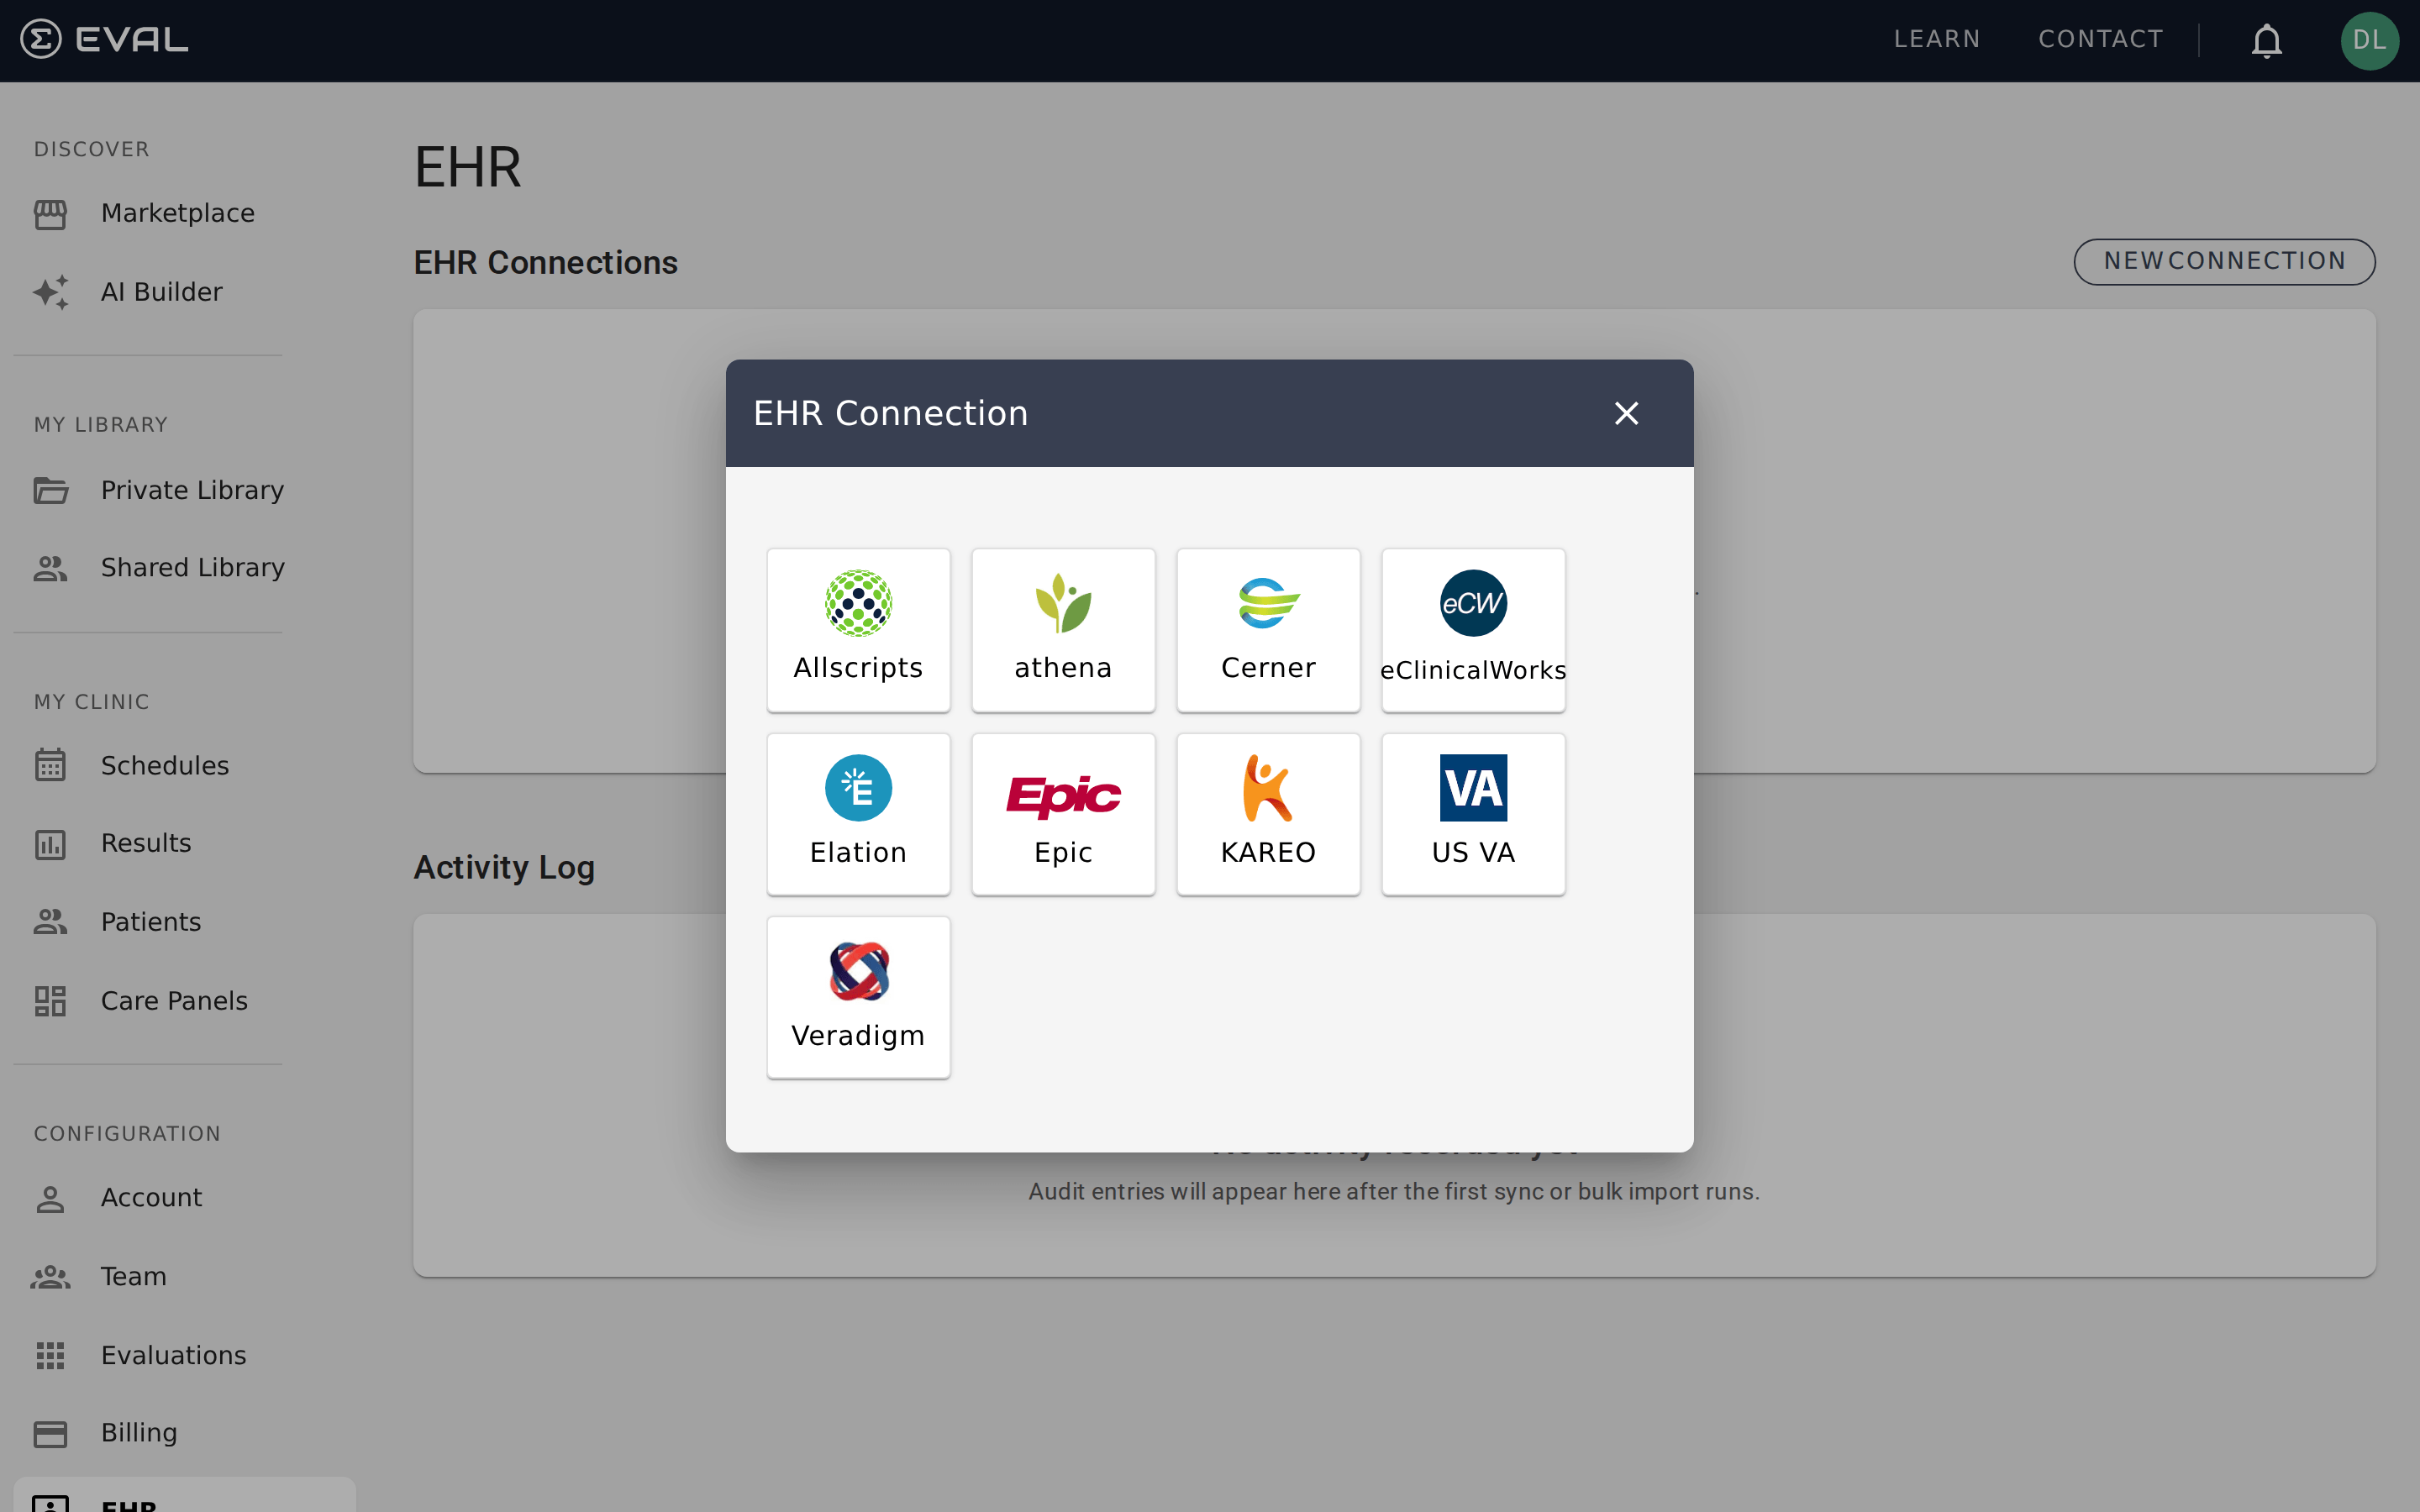Screen dimensions: 2420x1512
Task: Click the EHR Connections heading
Action: [546, 262]
